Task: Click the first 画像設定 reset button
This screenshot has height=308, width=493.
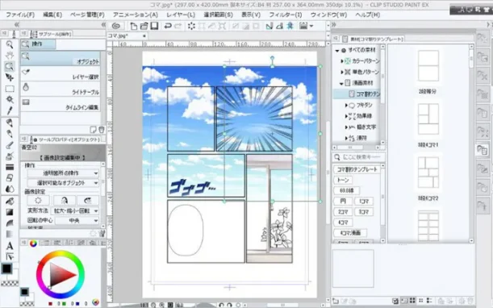Action: click(38, 201)
